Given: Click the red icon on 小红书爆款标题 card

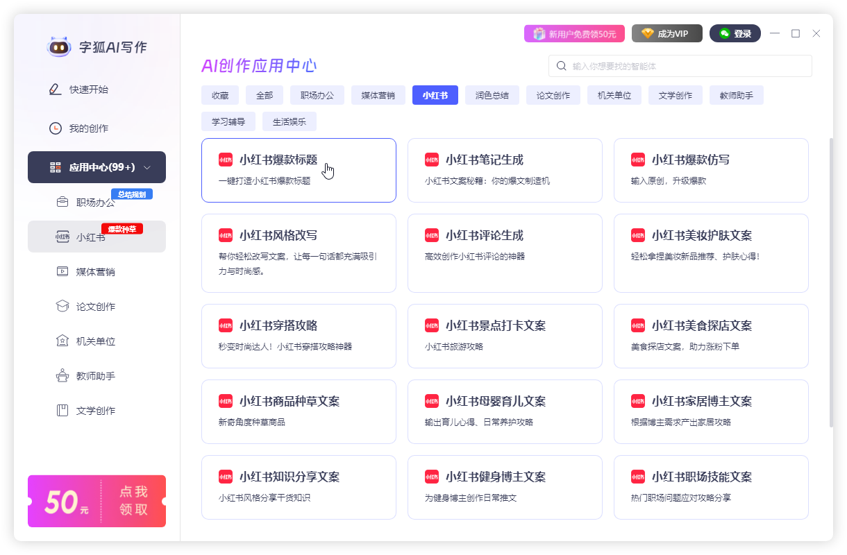Looking at the screenshot, I should [x=226, y=160].
